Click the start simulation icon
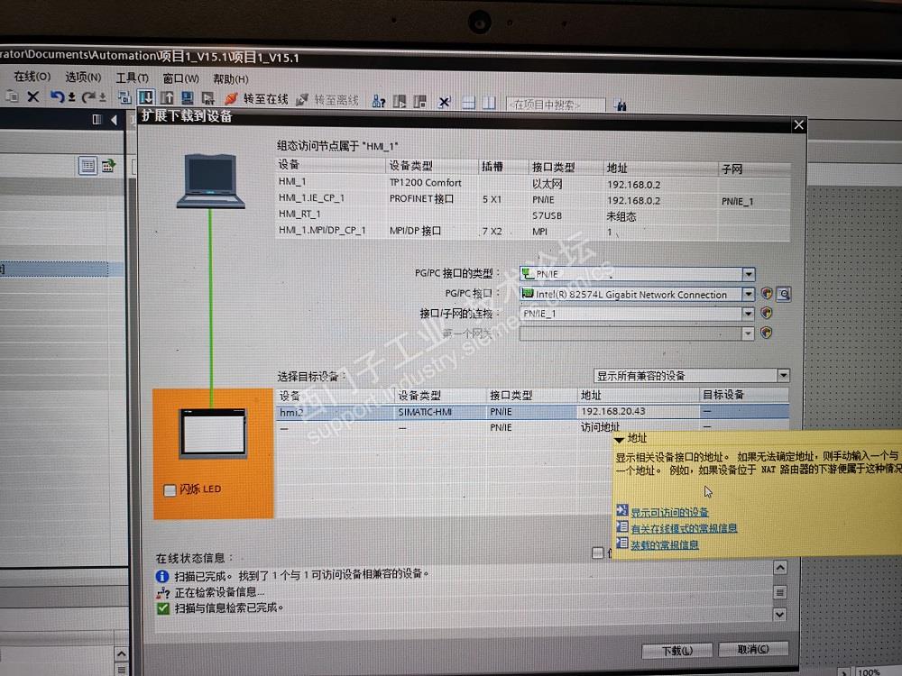This screenshot has width=902, height=676. [x=187, y=98]
